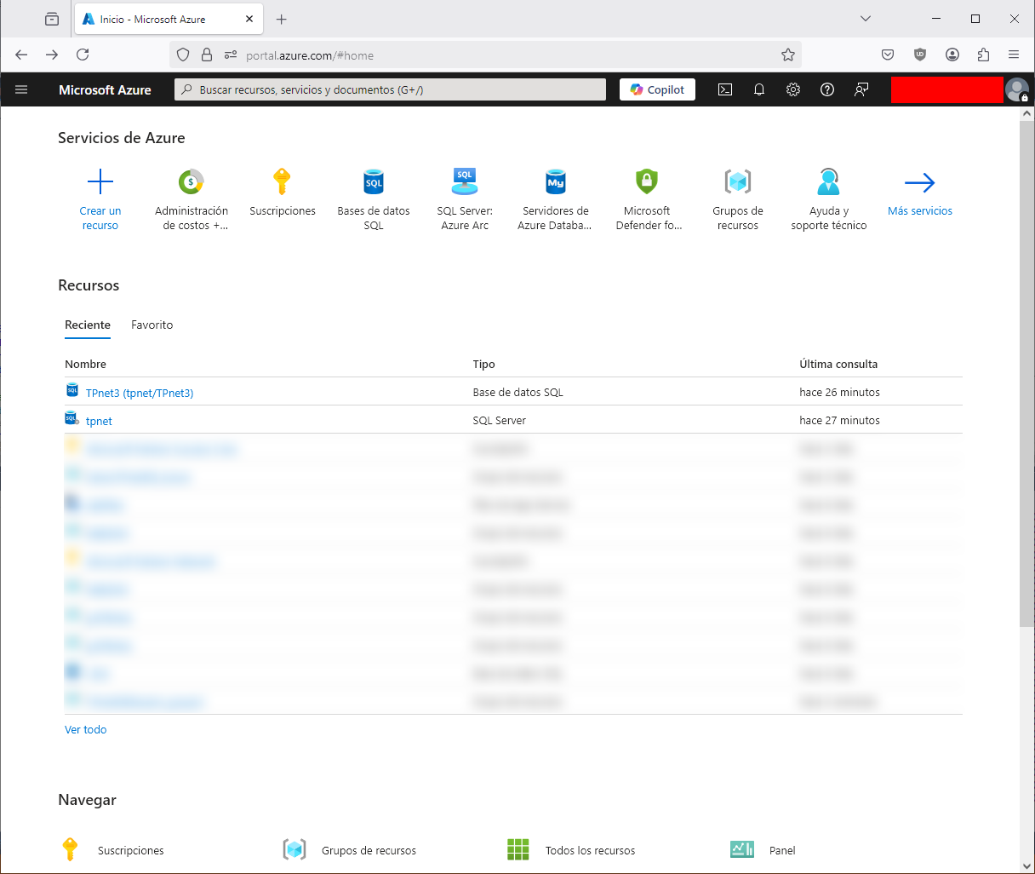Screen dimensions: 1035x874
Task: Open the browser extensions puzzle icon
Action: coord(984,55)
